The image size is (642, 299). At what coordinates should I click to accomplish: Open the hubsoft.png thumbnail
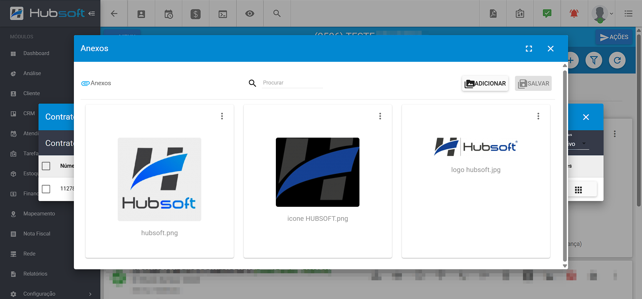[x=159, y=179]
